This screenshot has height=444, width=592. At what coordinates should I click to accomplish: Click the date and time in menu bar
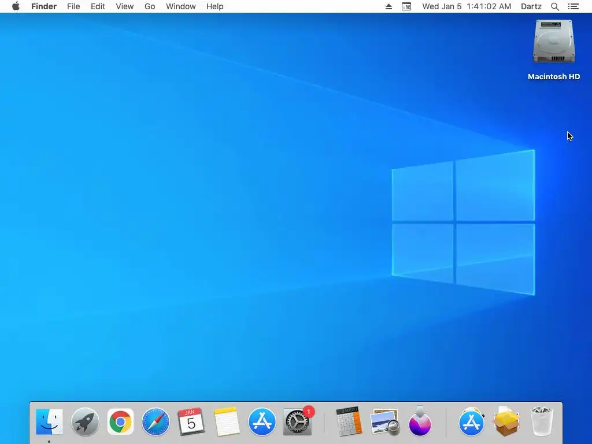[467, 6]
